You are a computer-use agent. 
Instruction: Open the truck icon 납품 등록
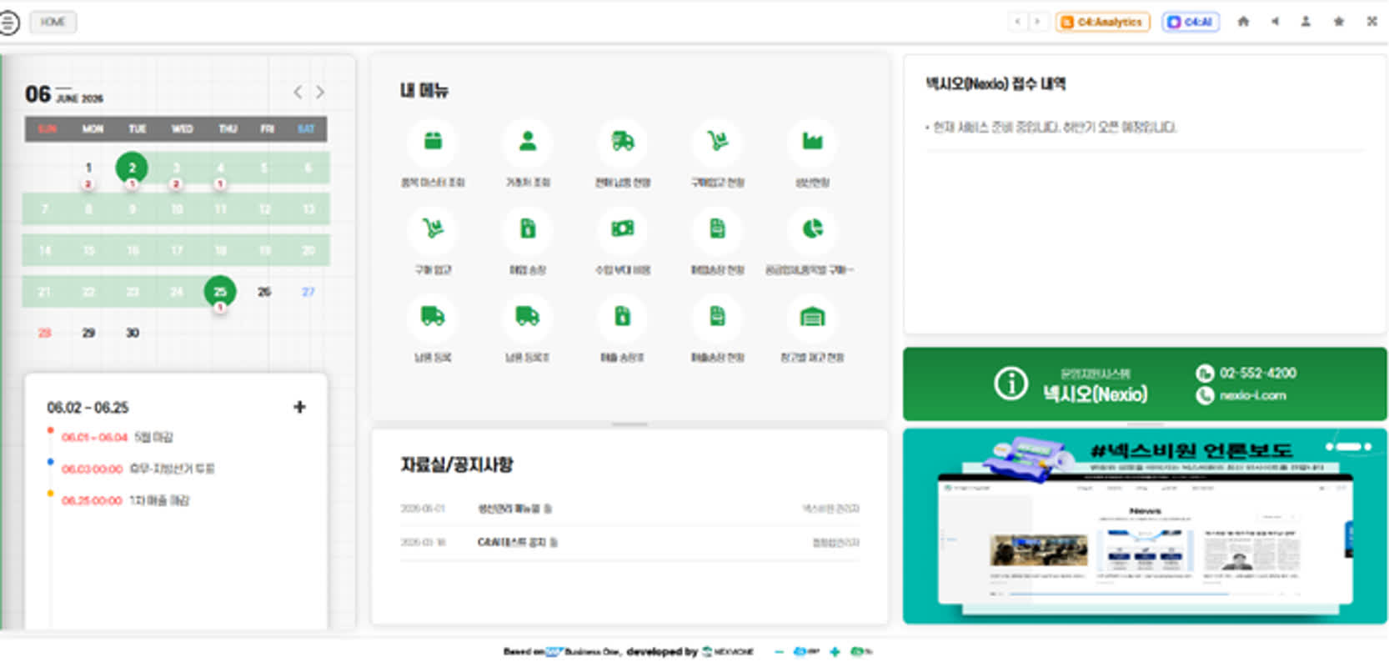tap(433, 317)
